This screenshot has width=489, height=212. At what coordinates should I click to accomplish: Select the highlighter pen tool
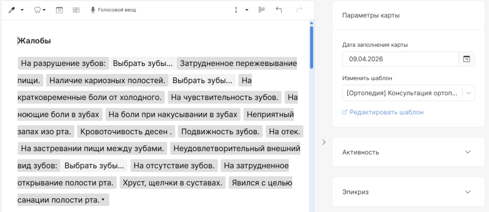(x=12, y=10)
